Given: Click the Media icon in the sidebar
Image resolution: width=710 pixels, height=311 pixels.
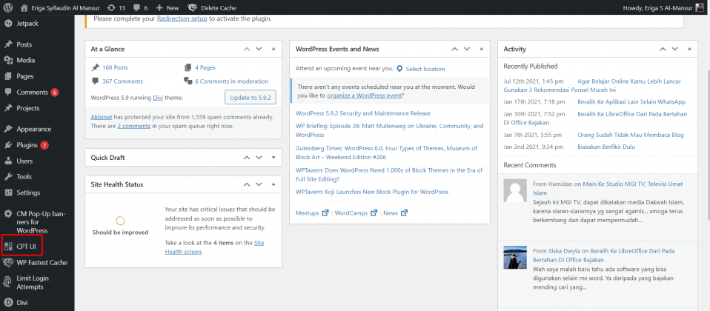Looking at the screenshot, I should 7,60.
